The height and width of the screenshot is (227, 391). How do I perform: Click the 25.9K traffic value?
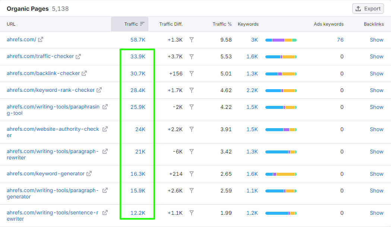pos(138,107)
